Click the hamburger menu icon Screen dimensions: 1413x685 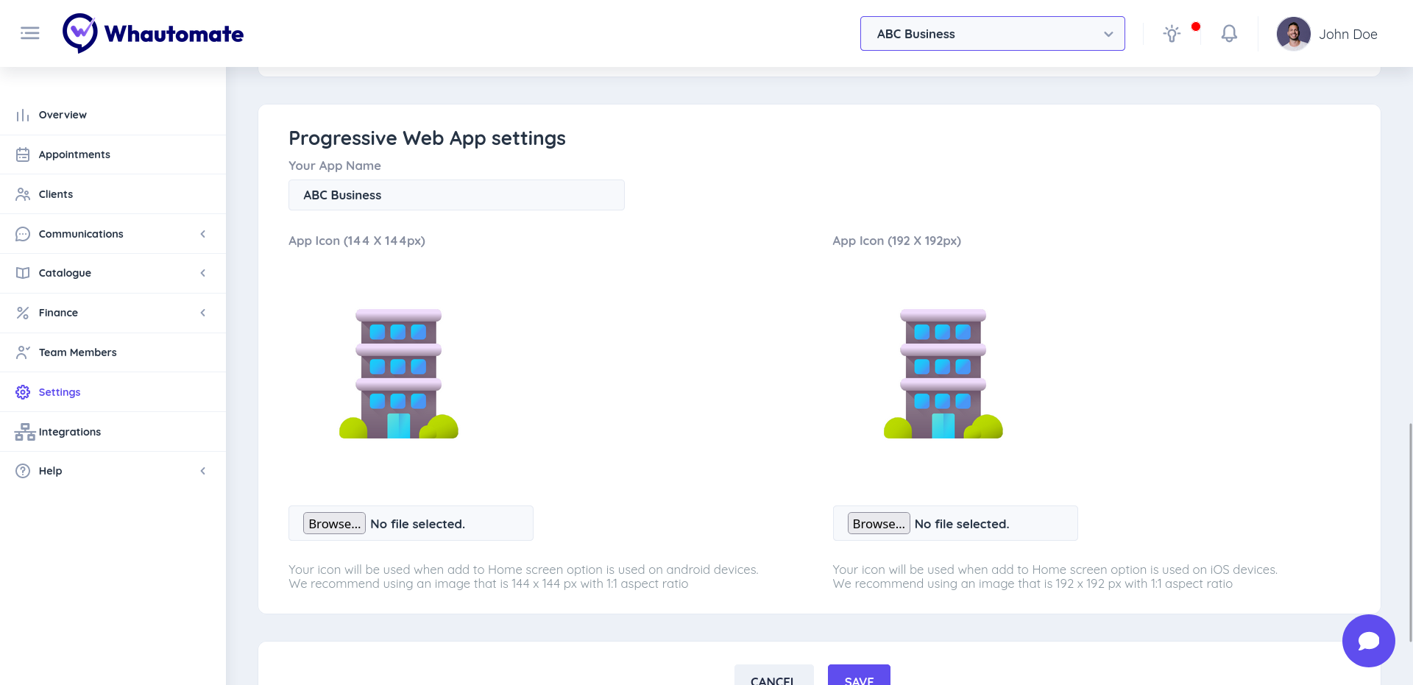coord(30,33)
